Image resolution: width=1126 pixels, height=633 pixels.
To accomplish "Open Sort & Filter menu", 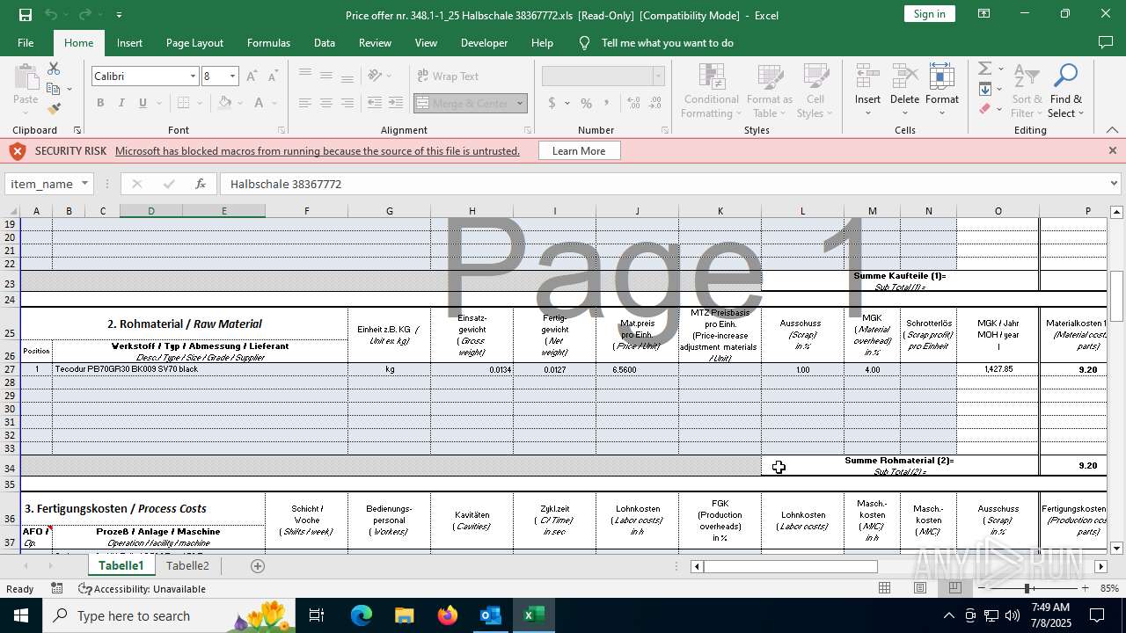I will click(1027, 91).
